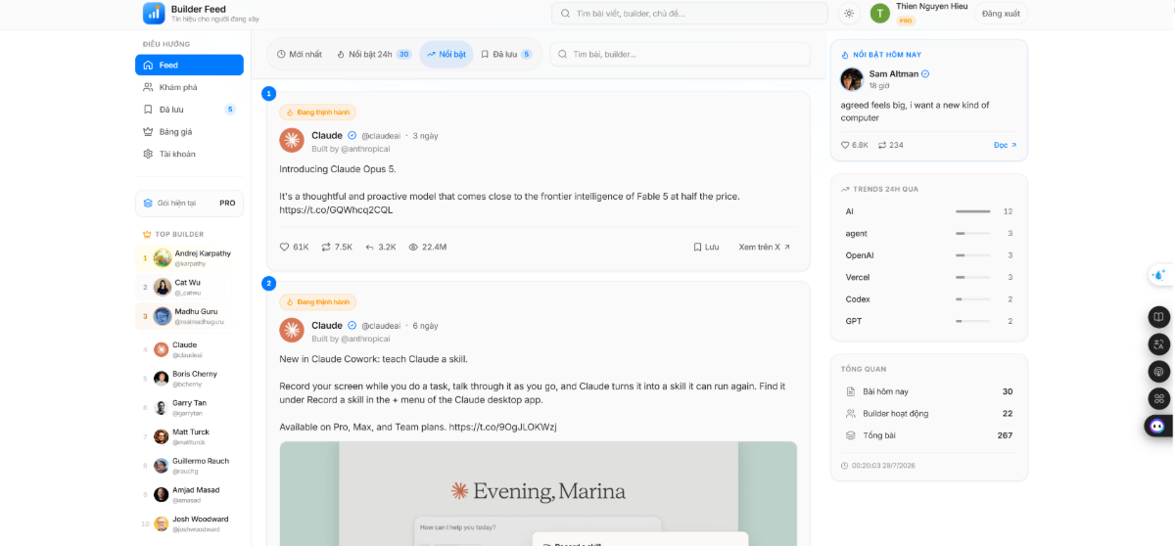Click the Bài hôm nay stat row
Image resolution: width=1175 pixels, height=546 pixels.
928,391
